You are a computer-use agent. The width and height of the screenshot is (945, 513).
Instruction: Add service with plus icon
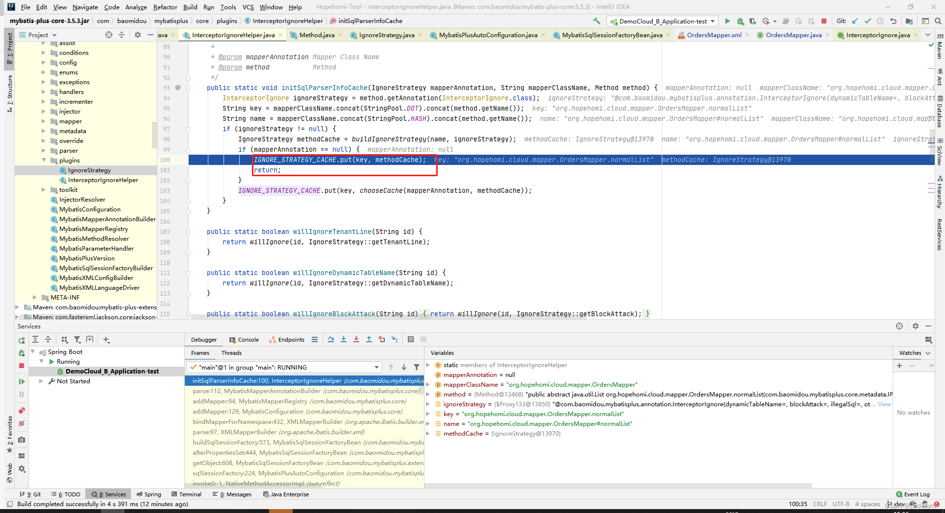[x=106, y=339]
